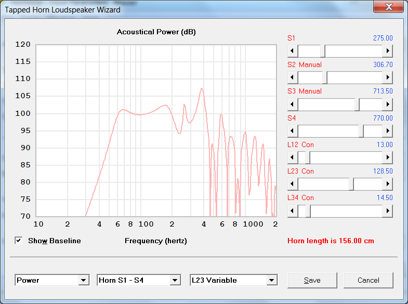The image size is (408, 304).
Task: Click the L12 Con label
Action: (300, 144)
